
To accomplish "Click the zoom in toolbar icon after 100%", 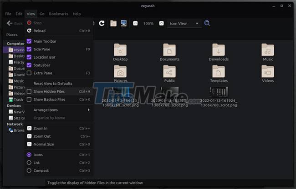I will tap(161, 23).
